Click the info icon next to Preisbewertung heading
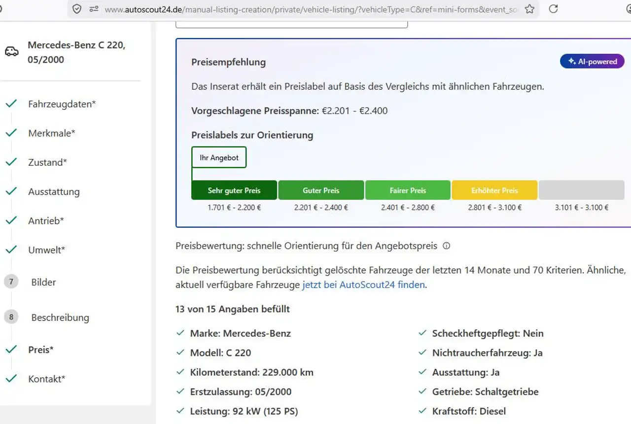The height and width of the screenshot is (424, 631). click(446, 246)
